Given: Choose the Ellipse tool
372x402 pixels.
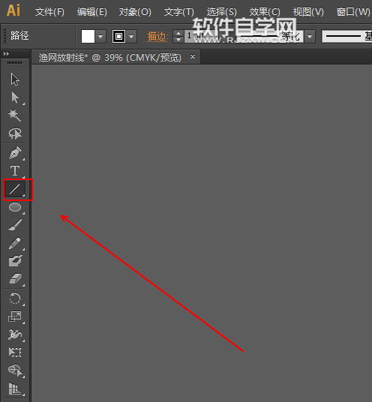Looking at the screenshot, I should pyautogui.click(x=15, y=207).
